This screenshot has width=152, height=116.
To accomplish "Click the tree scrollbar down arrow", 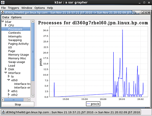I will pos(33,96).
